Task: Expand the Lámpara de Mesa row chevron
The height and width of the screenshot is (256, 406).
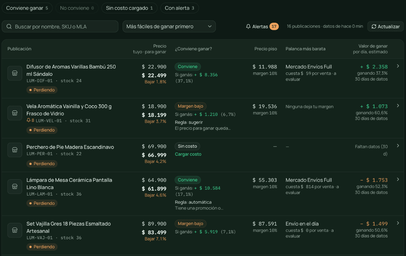Action: tap(398, 179)
